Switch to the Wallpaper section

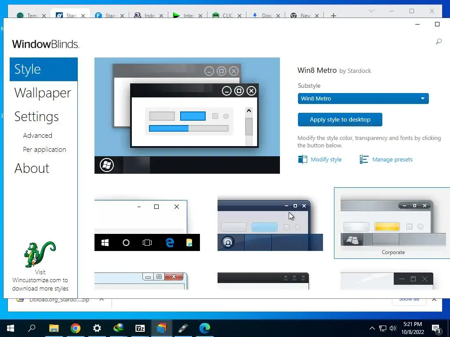(43, 93)
